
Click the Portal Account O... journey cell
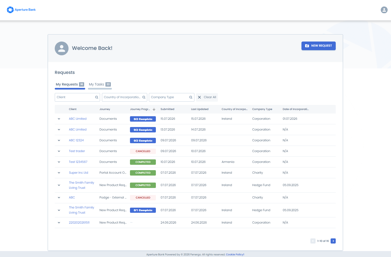click(x=113, y=173)
